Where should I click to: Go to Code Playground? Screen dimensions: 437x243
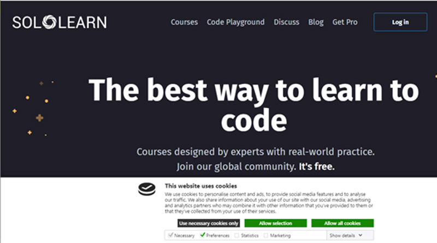(x=235, y=22)
